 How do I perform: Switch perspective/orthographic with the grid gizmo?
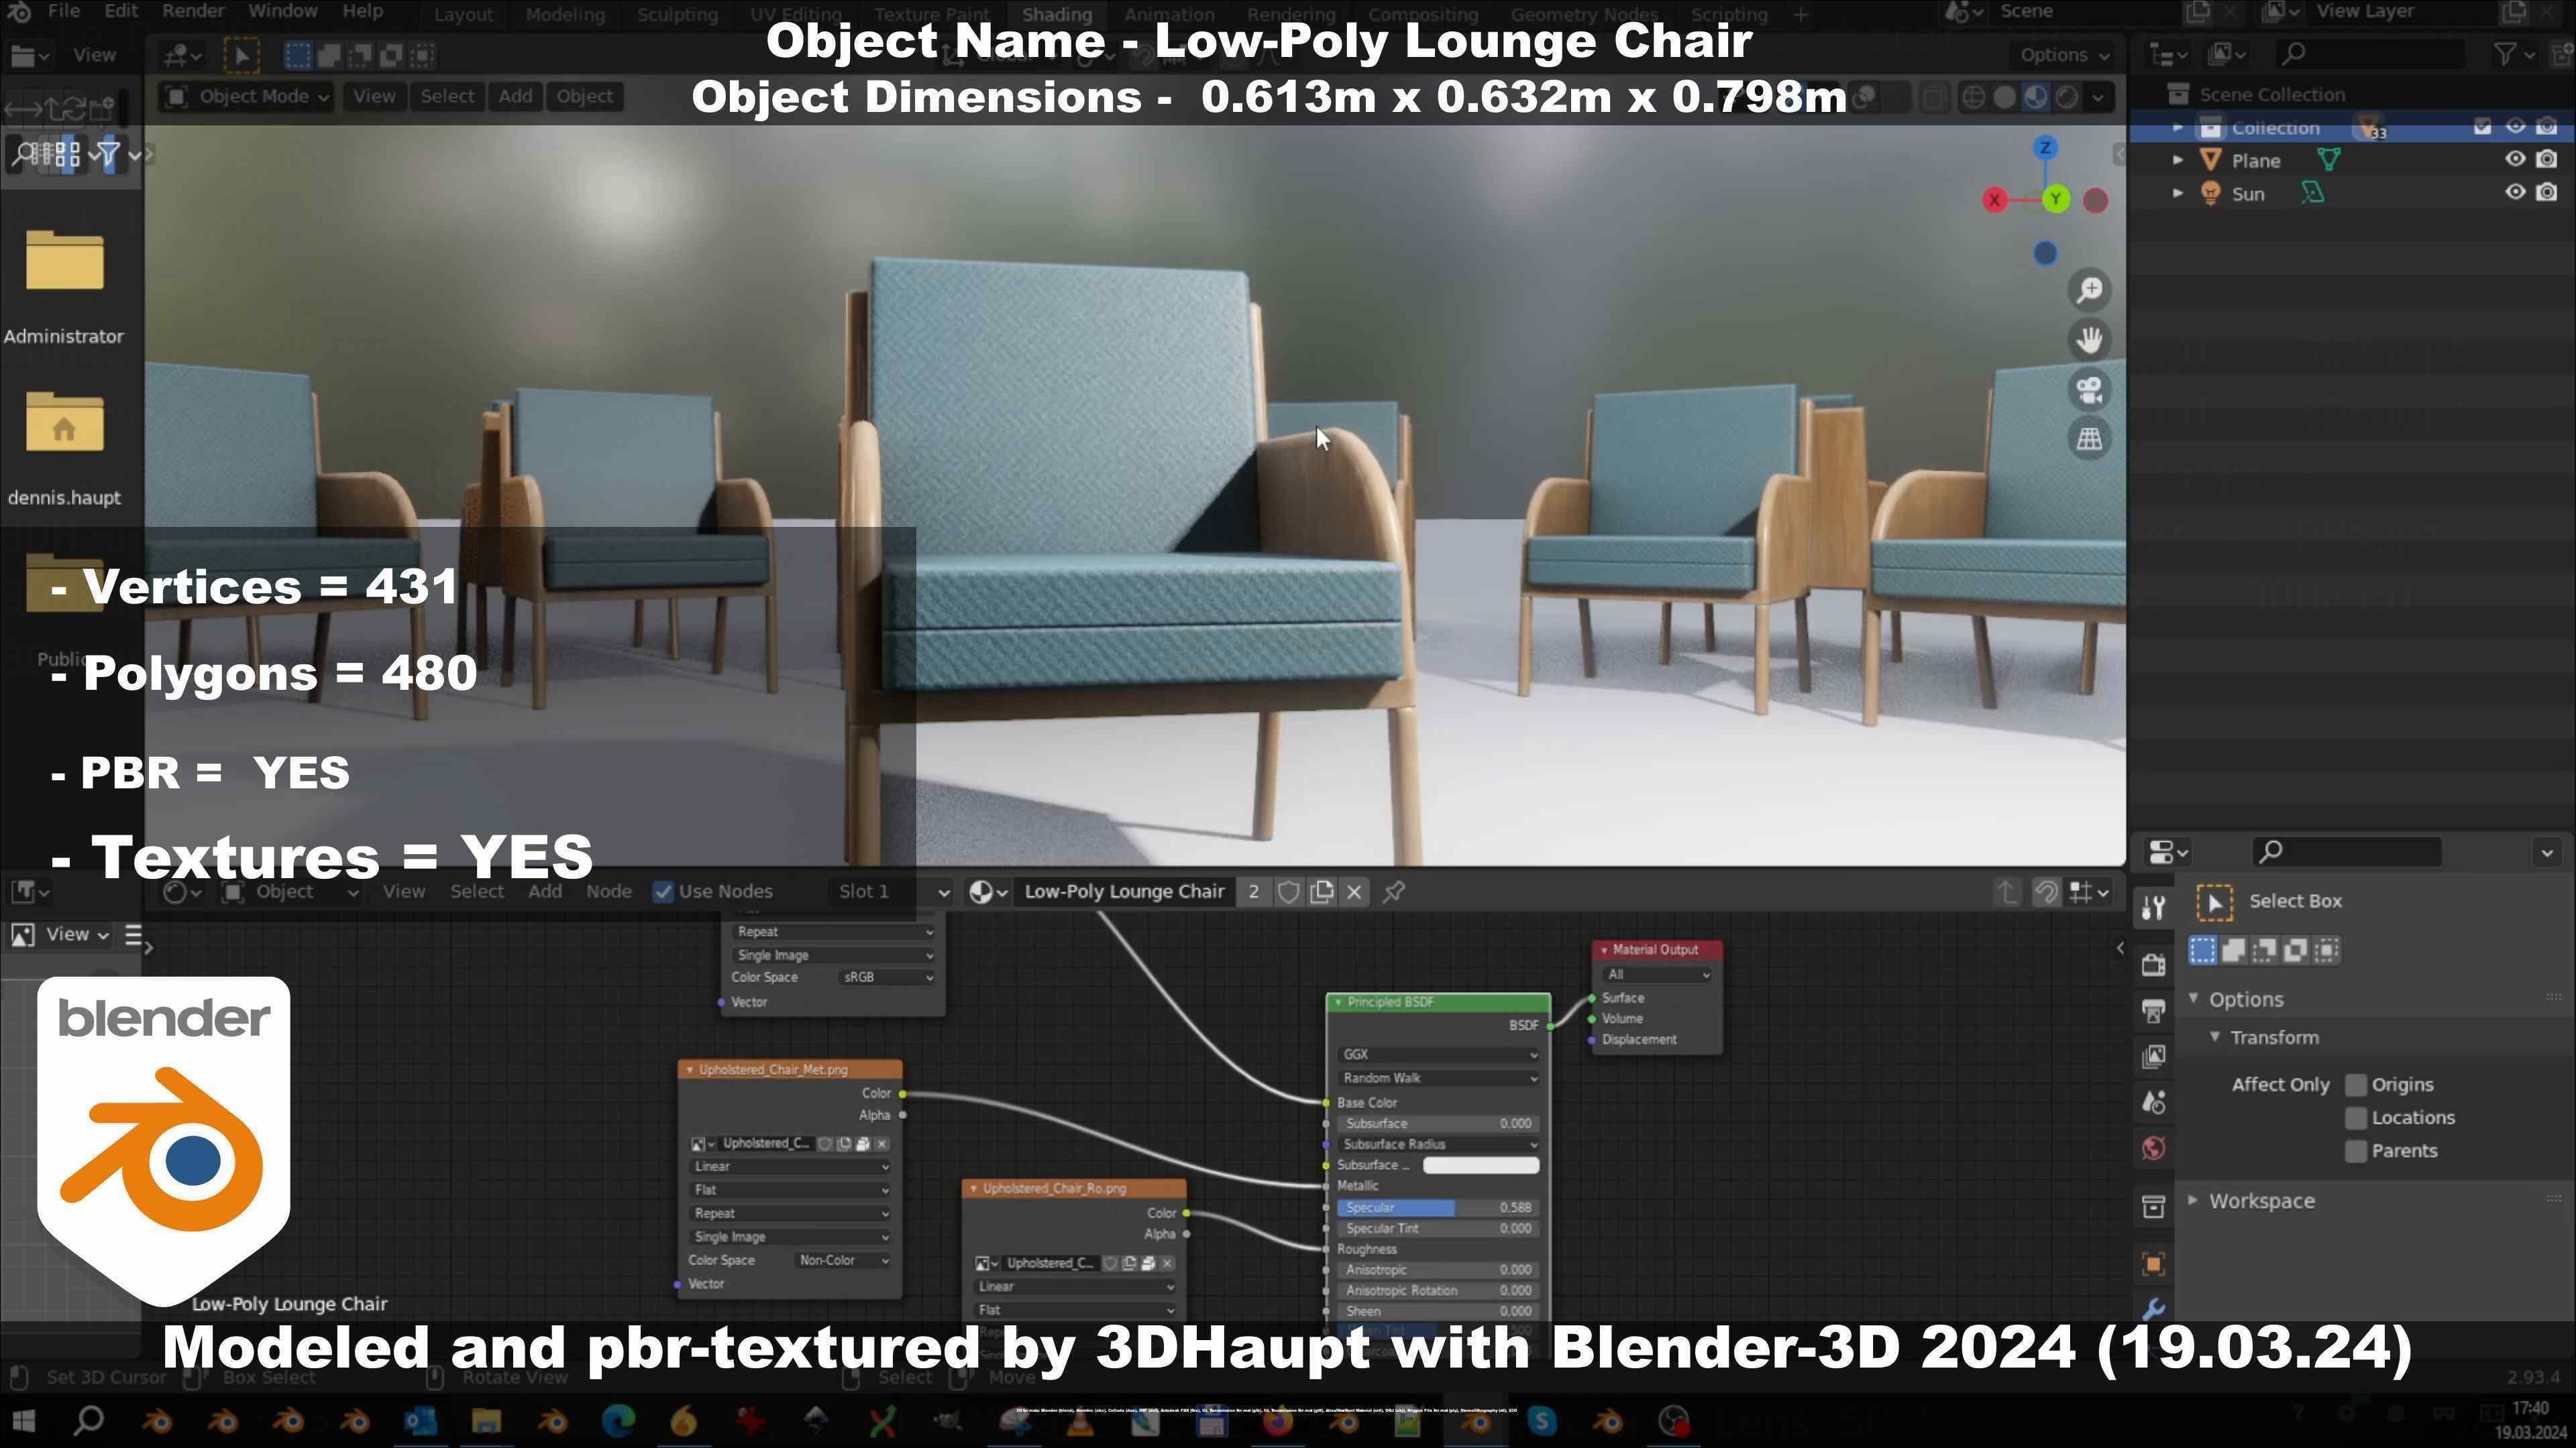pos(2089,438)
